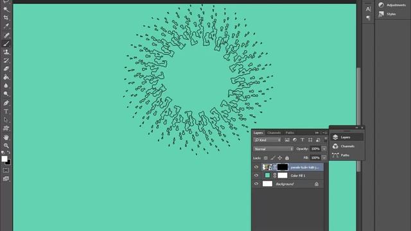Select the Zoom tool
The height and width of the screenshot is (231, 411).
6,146
